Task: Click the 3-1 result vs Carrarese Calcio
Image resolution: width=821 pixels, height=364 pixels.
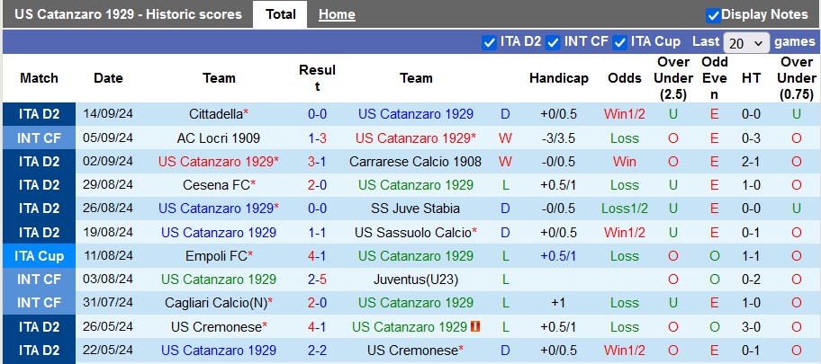Action: (317, 162)
